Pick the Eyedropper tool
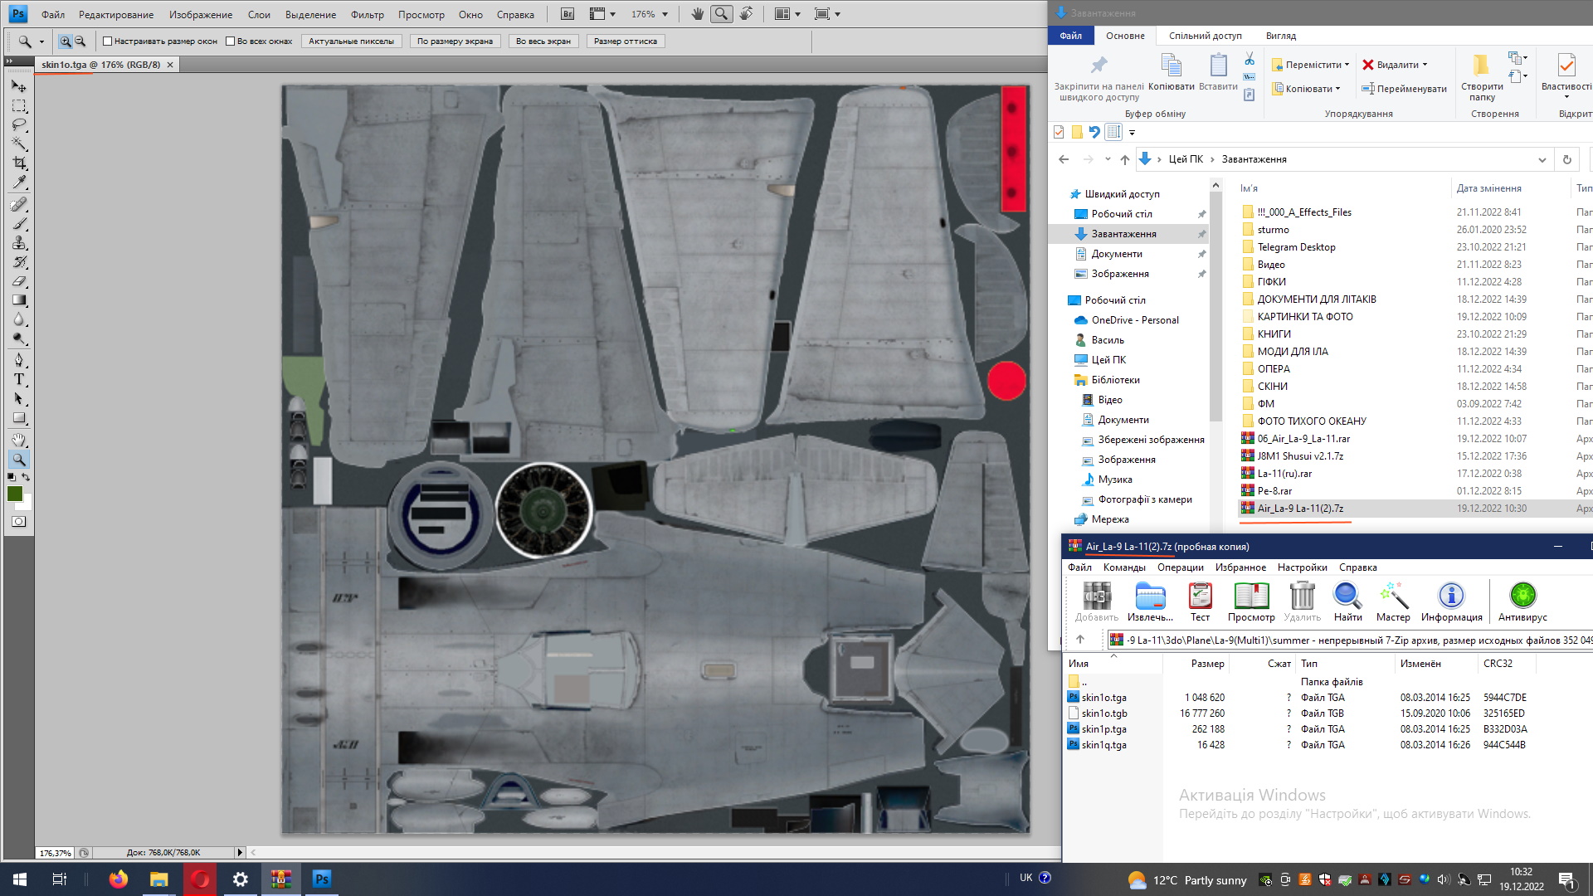The image size is (1593, 896). tap(19, 183)
